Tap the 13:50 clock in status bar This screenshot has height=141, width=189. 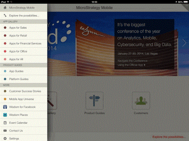[94, 2]
